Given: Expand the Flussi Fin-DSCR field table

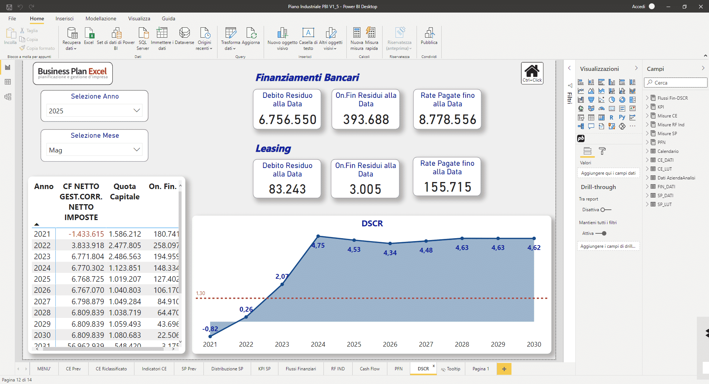Looking at the screenshot, I should 647,98.
